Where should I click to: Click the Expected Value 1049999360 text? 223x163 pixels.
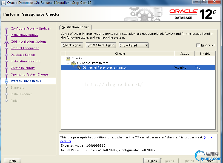coord(83,145)
